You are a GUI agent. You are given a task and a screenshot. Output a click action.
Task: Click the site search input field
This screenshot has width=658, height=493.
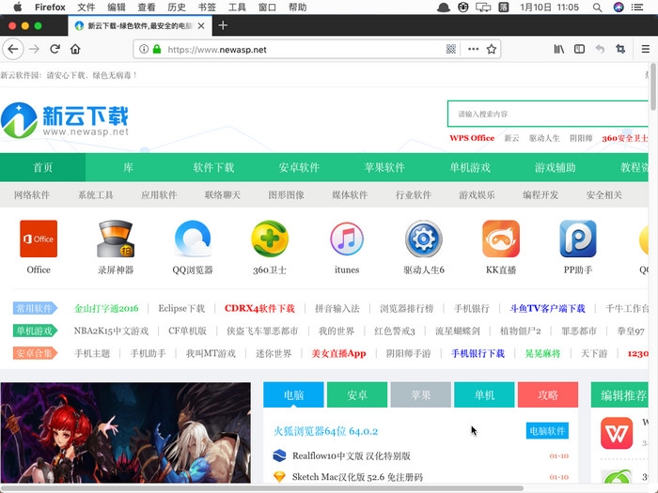tap(548, 114)
